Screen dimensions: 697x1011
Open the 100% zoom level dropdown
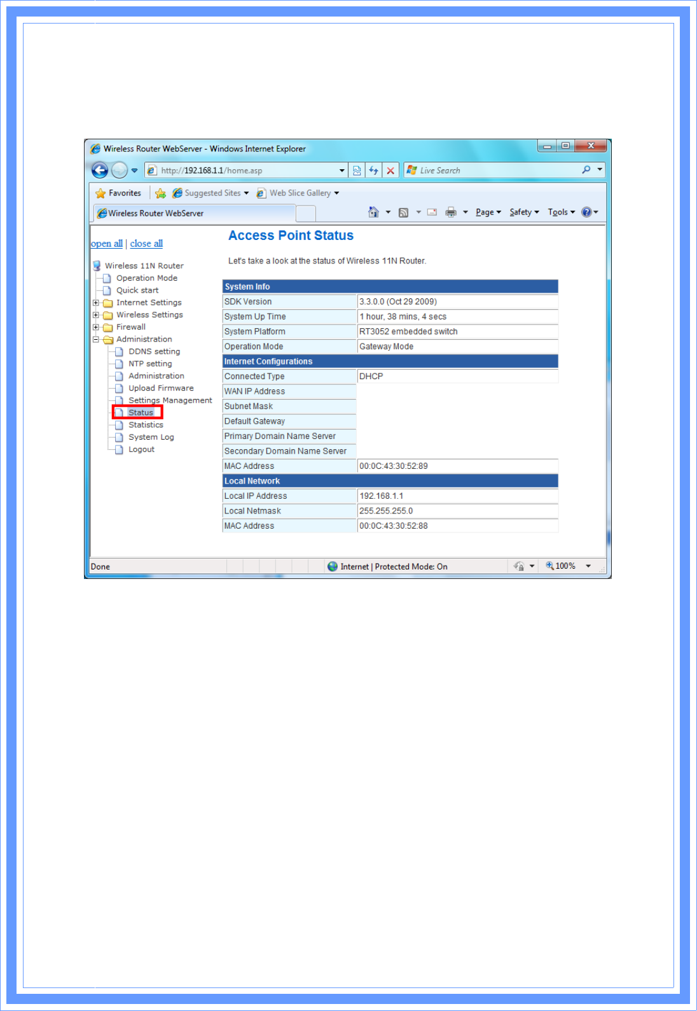click(x=588, y=566)
